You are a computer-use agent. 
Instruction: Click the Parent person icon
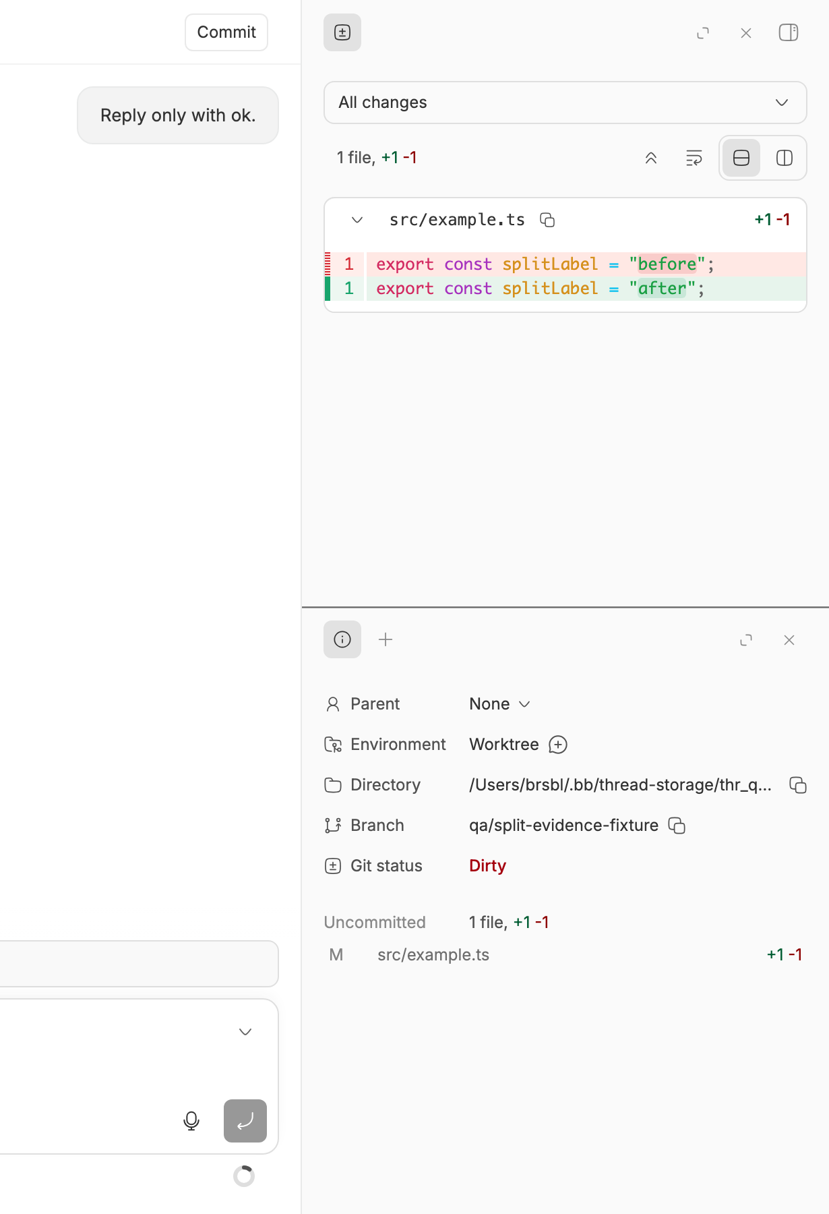(333, 704)
